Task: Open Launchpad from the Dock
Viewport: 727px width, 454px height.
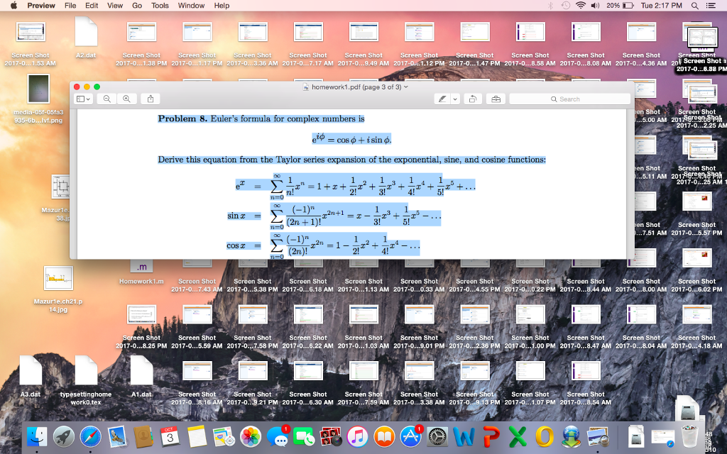Action: pyautogui.click(x=62, y=438)
